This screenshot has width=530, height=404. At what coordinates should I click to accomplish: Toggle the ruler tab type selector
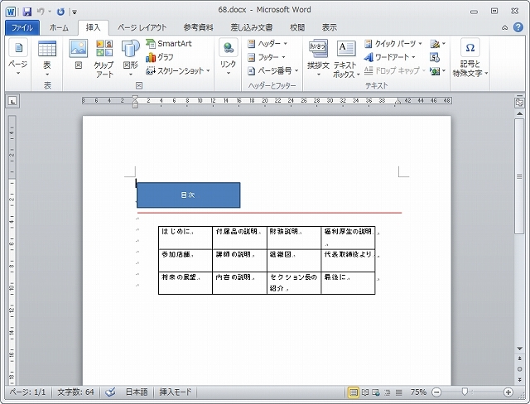click(13, 102)
